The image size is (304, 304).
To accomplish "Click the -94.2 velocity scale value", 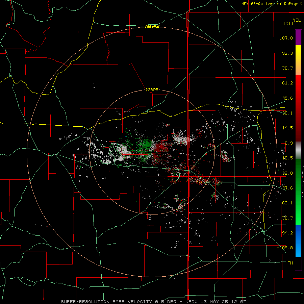I will [x=286, y=233].
